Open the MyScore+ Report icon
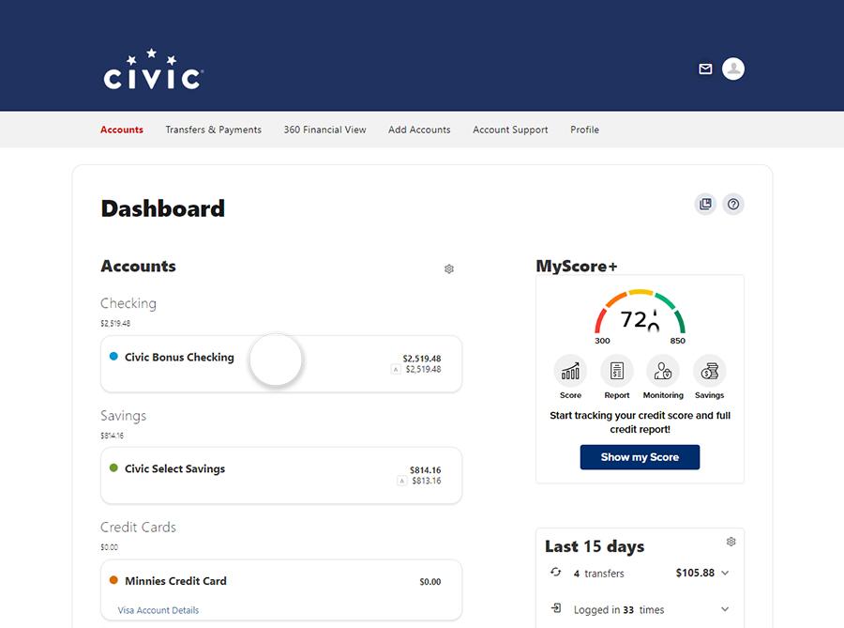 [x=617, y=371]
